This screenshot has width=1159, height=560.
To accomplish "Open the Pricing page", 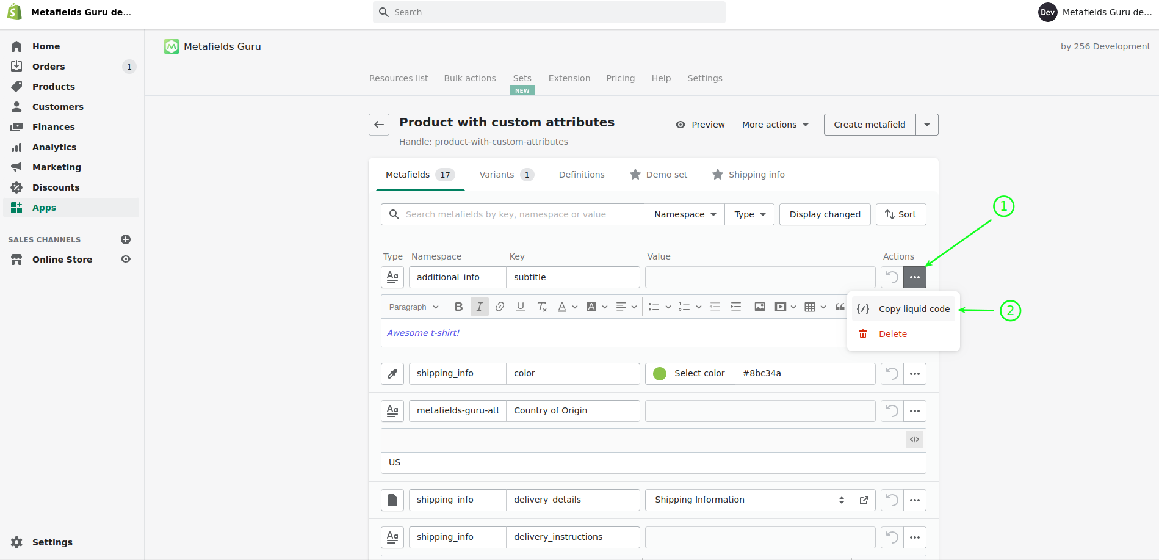I will (x=621, y=78).
